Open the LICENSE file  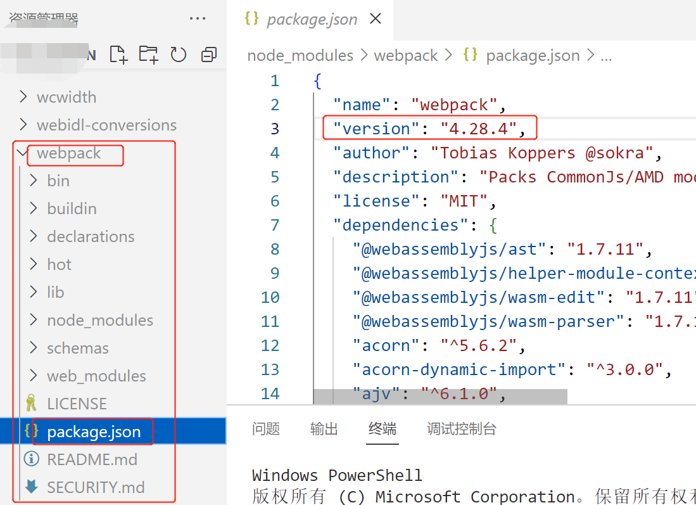[77, 404]
